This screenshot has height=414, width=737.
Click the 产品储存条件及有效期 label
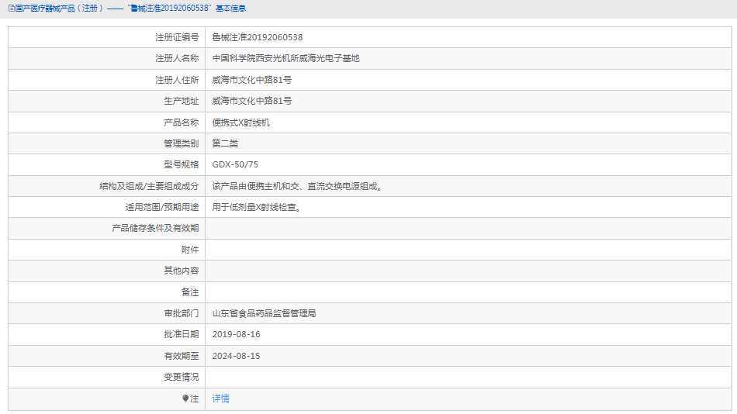coord(156,229)
